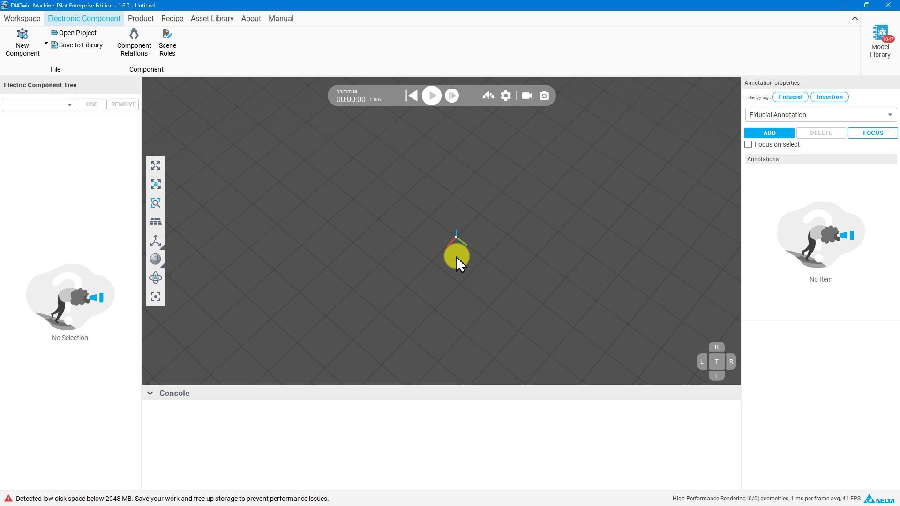Switch to Back view (B)

pyautogui.click(x=716, y=347)
